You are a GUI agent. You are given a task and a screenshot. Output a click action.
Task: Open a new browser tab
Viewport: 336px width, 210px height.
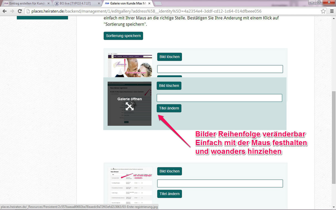pos(158,4)
